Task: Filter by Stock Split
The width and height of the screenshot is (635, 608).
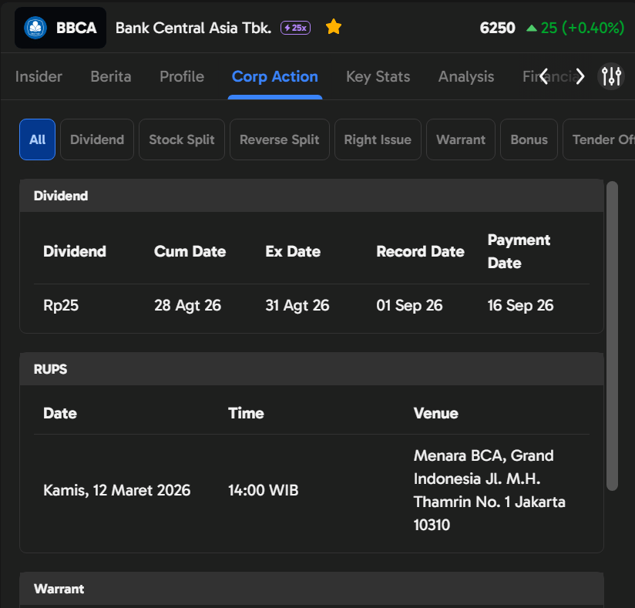Action: pyautogui.click(x=182, y=139)
